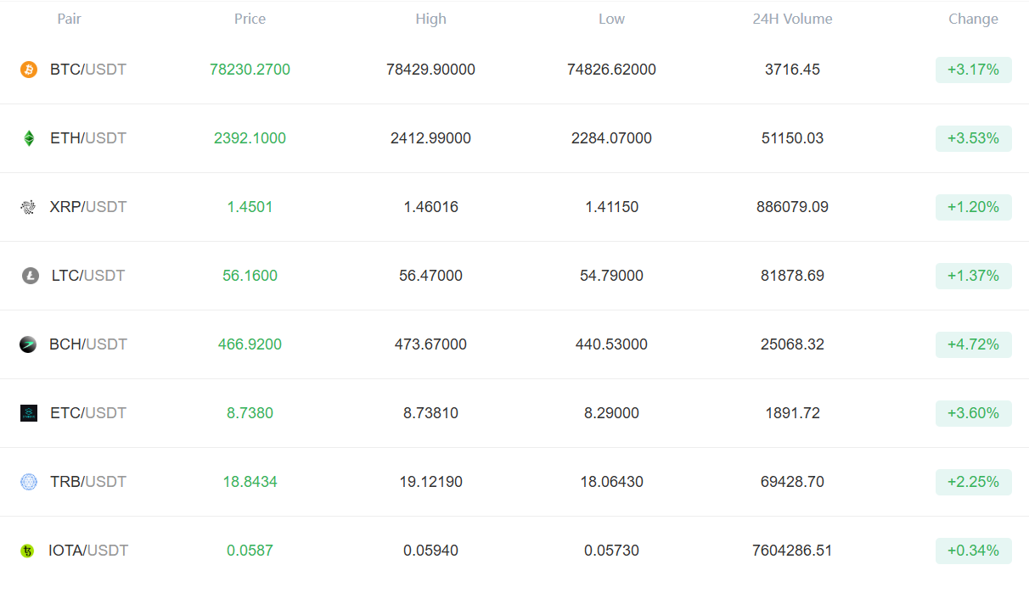
Task: Sort by the Change column header
Action: point(973,19)
